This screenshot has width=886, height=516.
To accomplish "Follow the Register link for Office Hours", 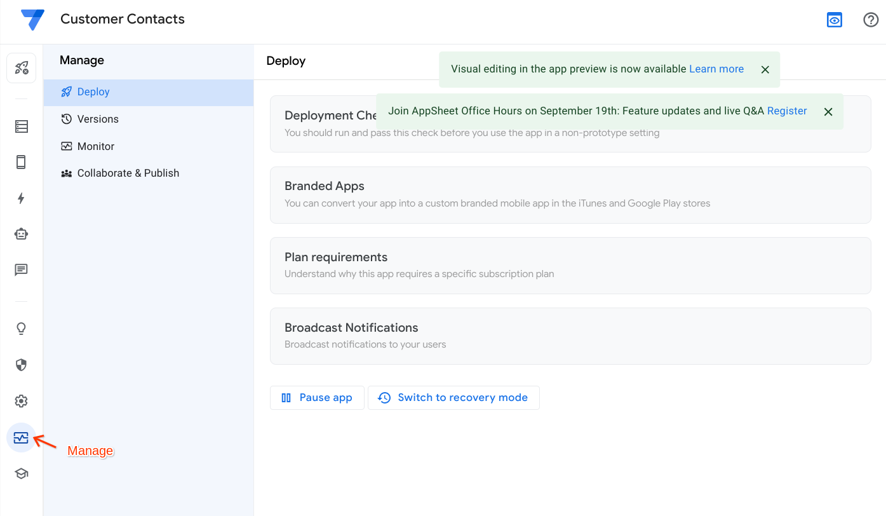I will [x=786, y=111].
